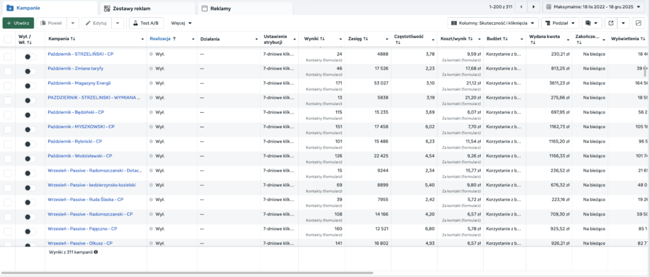Screen dimensions: 650x277
Task: Toggle on campaign Wrzesień - Passive - Pajęczno - CP
Action: [30, 231]
